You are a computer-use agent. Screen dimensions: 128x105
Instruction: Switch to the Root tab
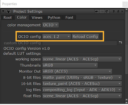[x=8, y=18]
